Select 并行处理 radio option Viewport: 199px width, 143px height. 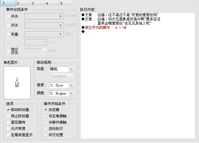(x=46, y=135)
